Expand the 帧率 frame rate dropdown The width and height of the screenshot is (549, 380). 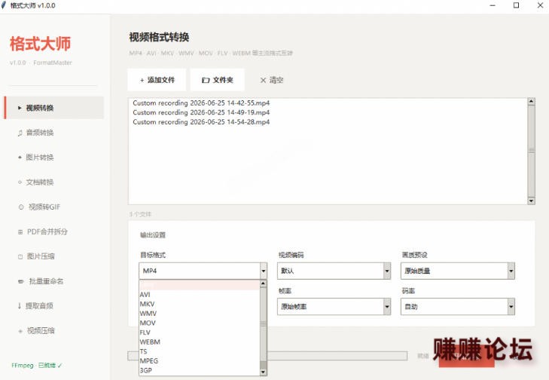(334, 307)
